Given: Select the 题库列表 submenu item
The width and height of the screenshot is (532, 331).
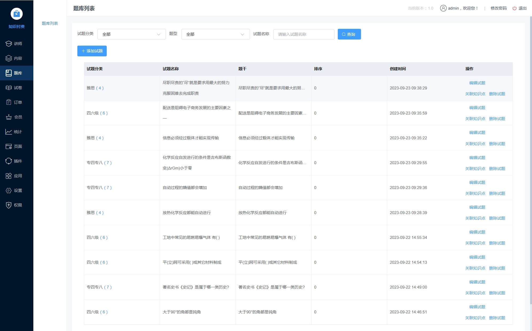Looking at the screenshot, I should click(x=50, y=23).
